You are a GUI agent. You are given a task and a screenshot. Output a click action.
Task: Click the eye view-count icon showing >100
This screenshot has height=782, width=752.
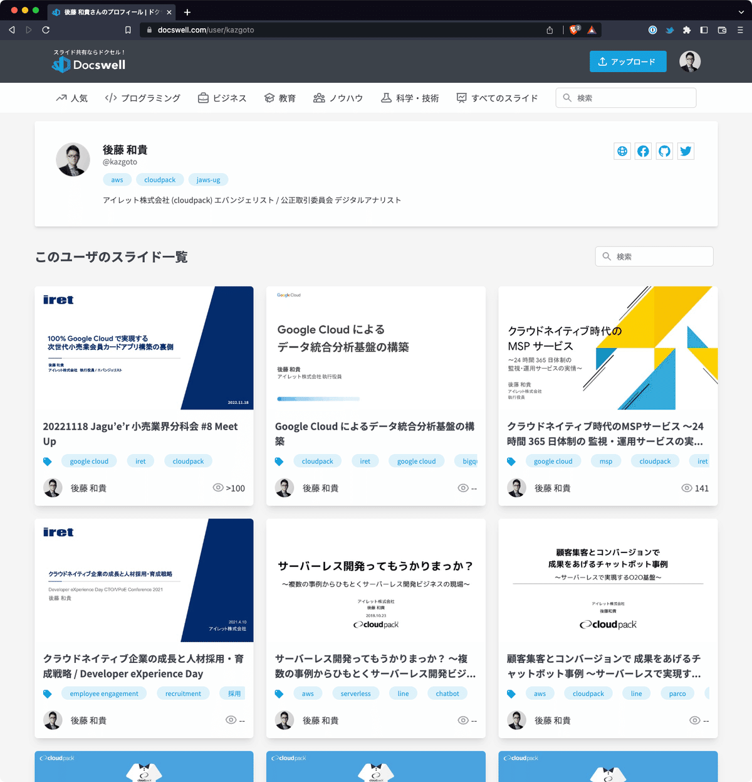(218, 488)
